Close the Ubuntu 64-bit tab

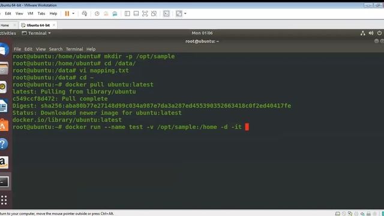tap(54, 25)
